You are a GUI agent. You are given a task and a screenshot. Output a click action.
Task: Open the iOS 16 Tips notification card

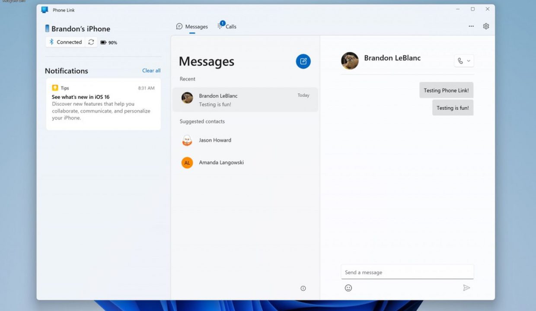click(103, 104)
